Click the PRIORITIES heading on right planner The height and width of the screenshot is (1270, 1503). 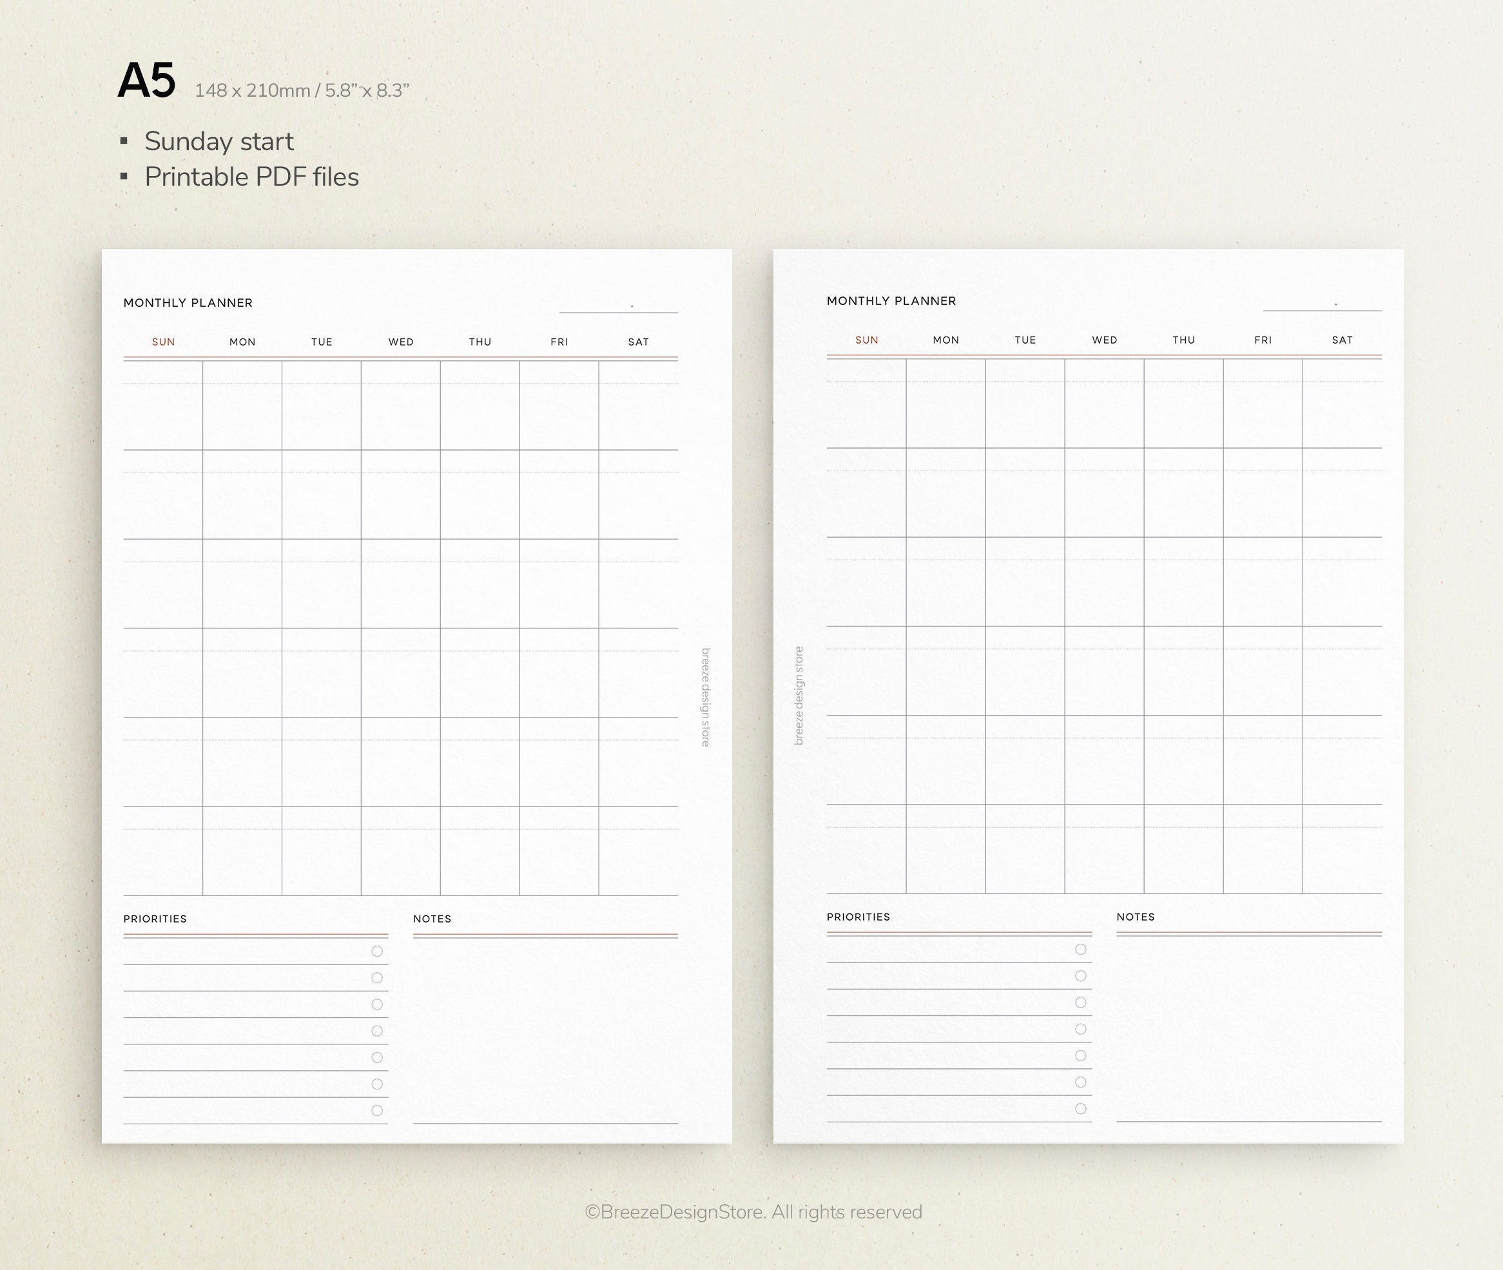pyautogui.click(x=857, y=917)
